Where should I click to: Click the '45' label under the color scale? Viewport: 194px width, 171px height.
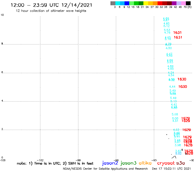tap(180, 7)
